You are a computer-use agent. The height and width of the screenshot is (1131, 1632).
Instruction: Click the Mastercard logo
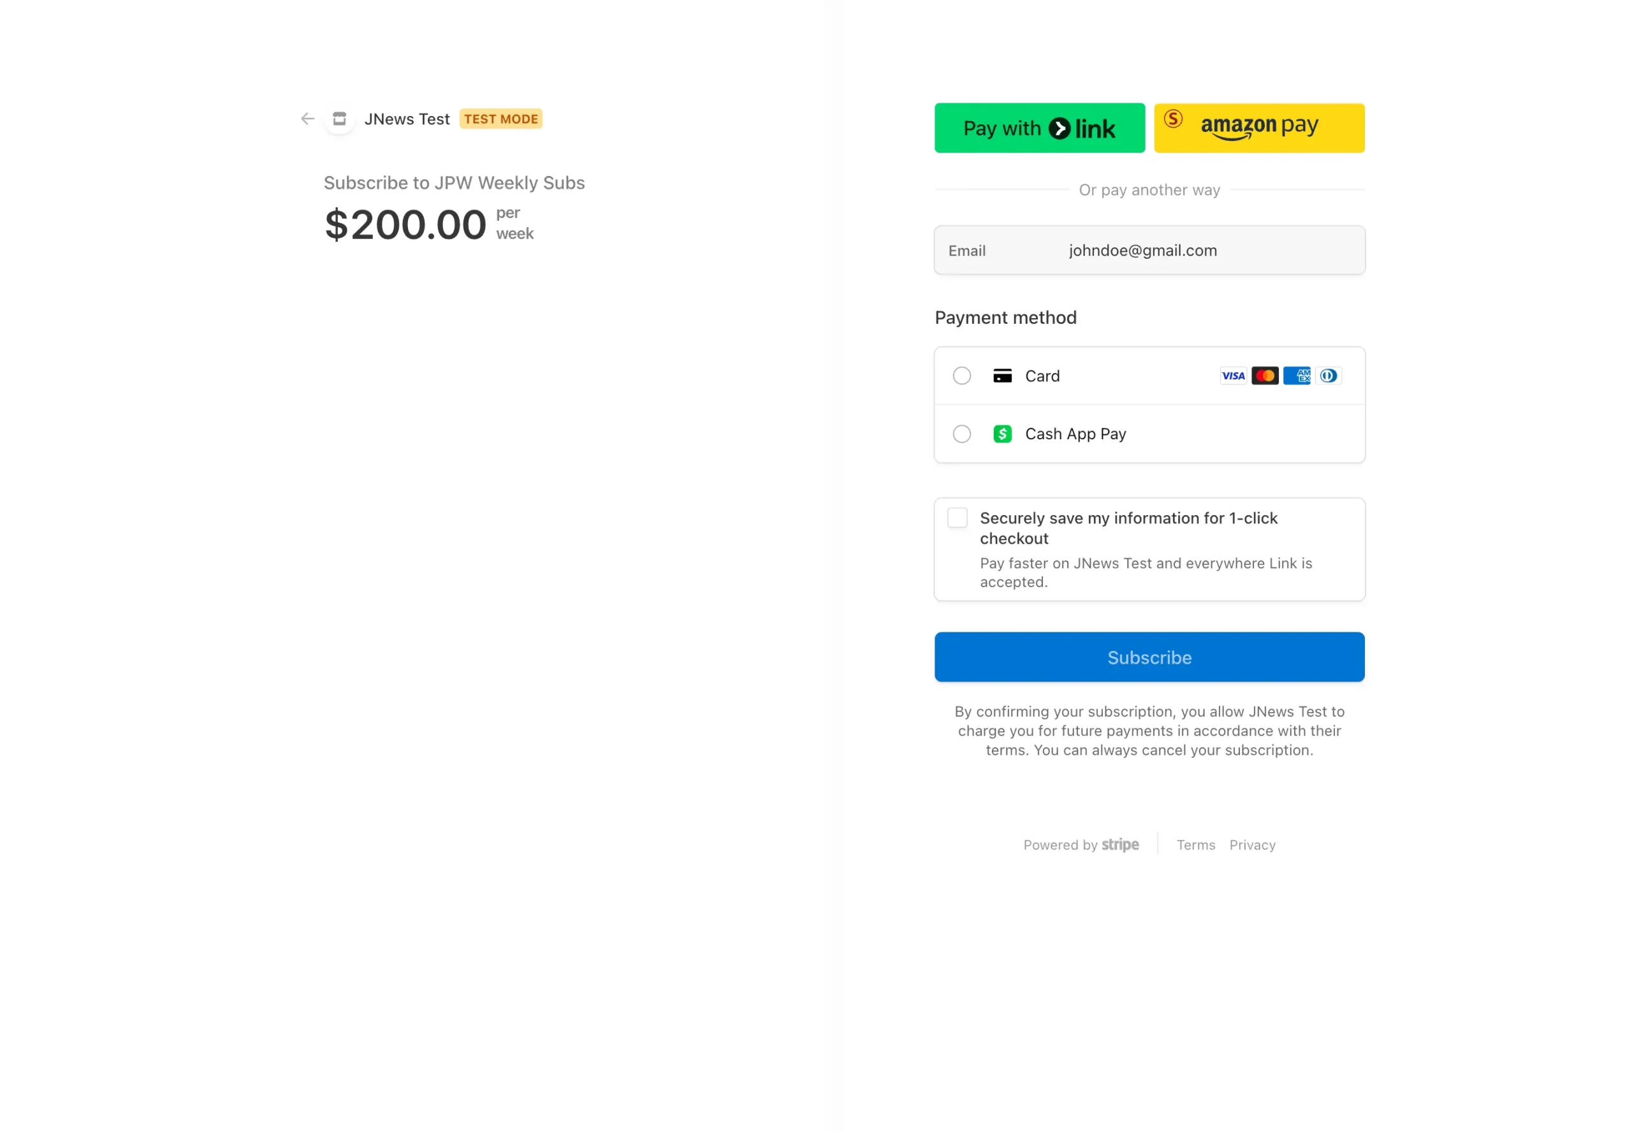pos(1265,376)
